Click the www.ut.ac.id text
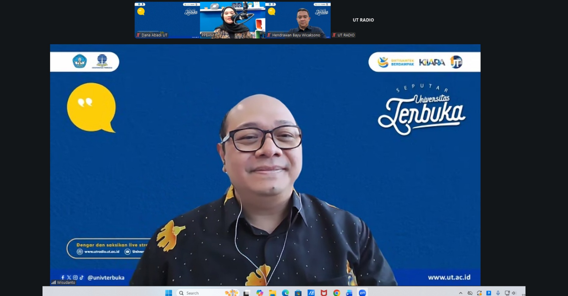568x296 pixels. click(449, 277)
